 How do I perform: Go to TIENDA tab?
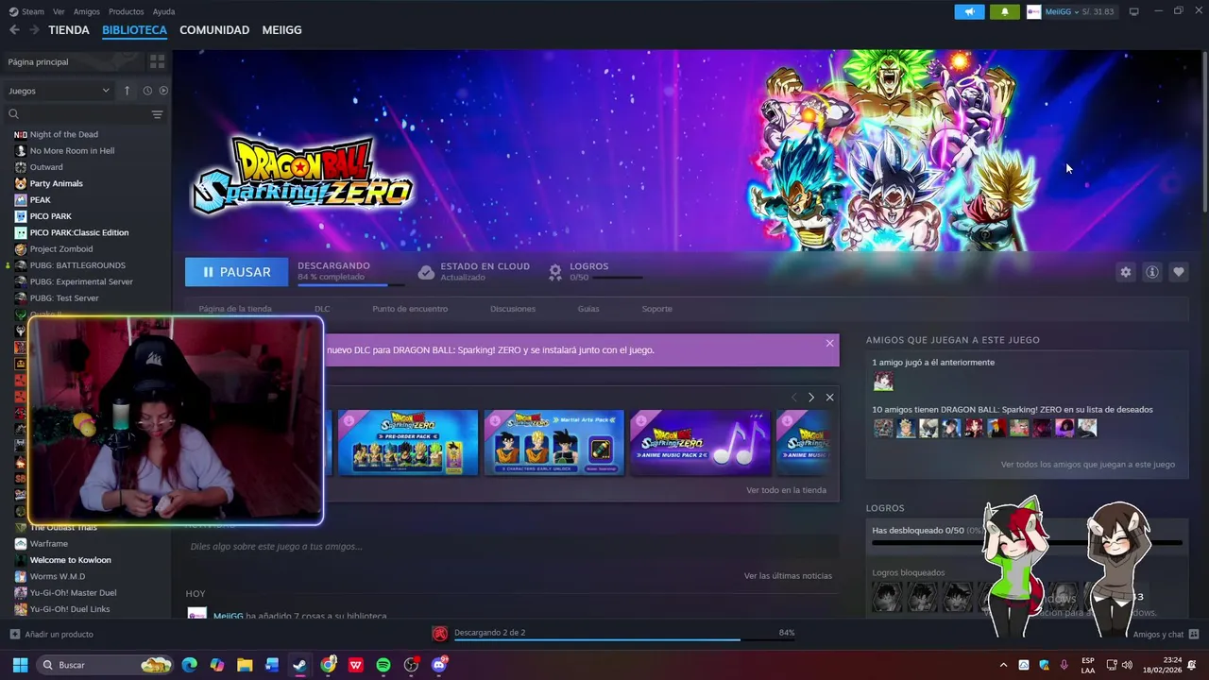69,30
